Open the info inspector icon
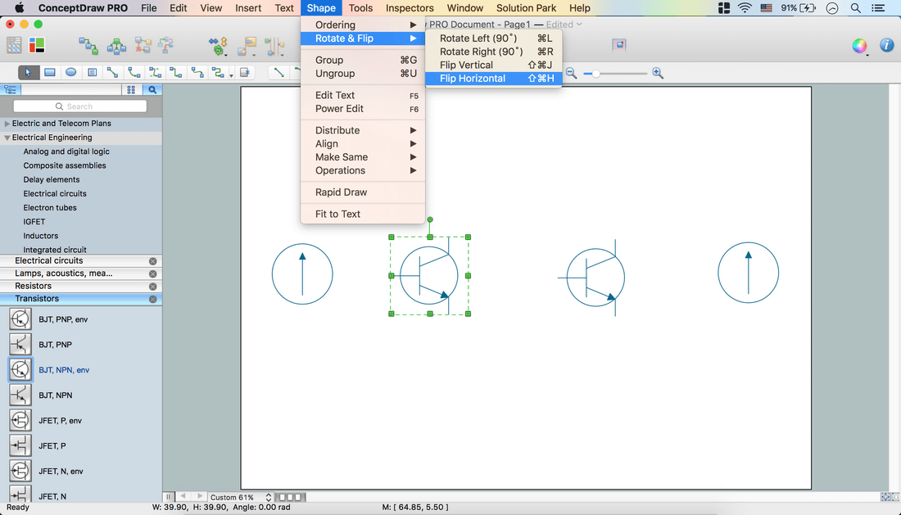 tap(886, 46)
